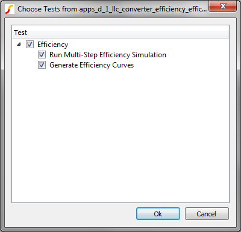Viewport: 241px width, 232px height.
Task: Close the Choose Tests dialog with the X
Action: click(223, 7)
